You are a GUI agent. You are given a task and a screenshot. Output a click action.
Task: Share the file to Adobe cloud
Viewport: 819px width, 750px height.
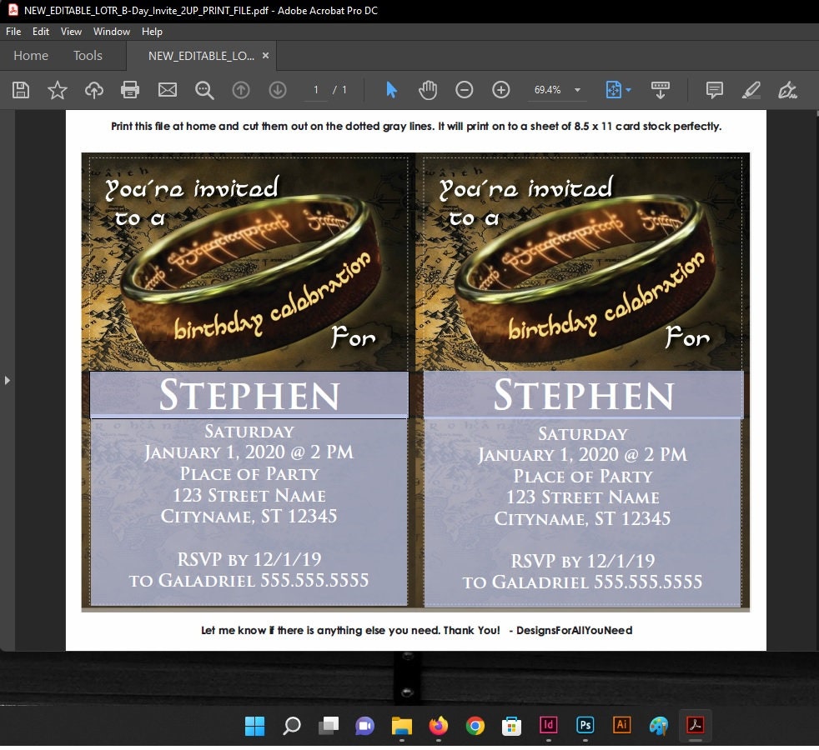[x=93, y=90]
